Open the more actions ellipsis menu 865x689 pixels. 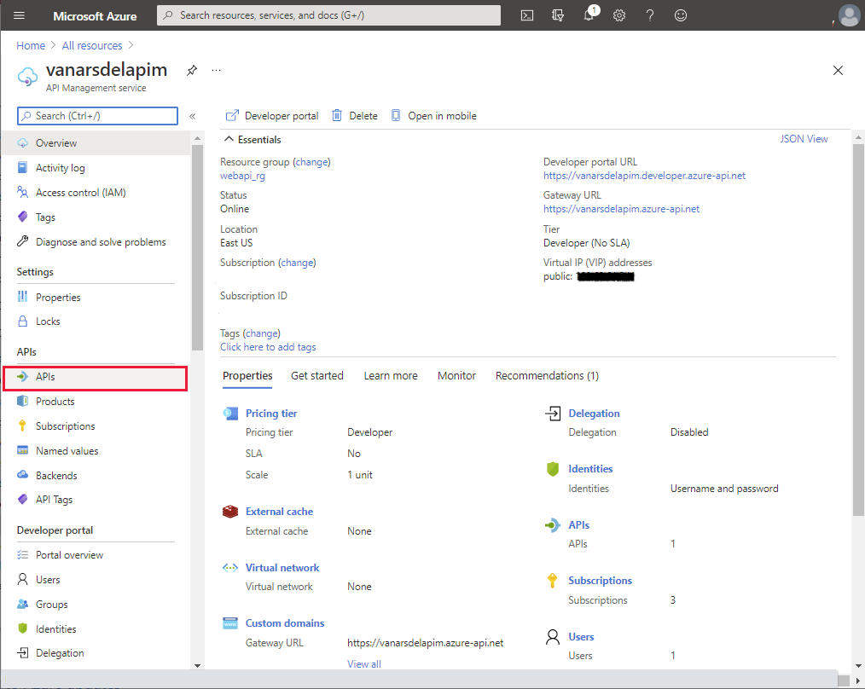tap(216, 70)
